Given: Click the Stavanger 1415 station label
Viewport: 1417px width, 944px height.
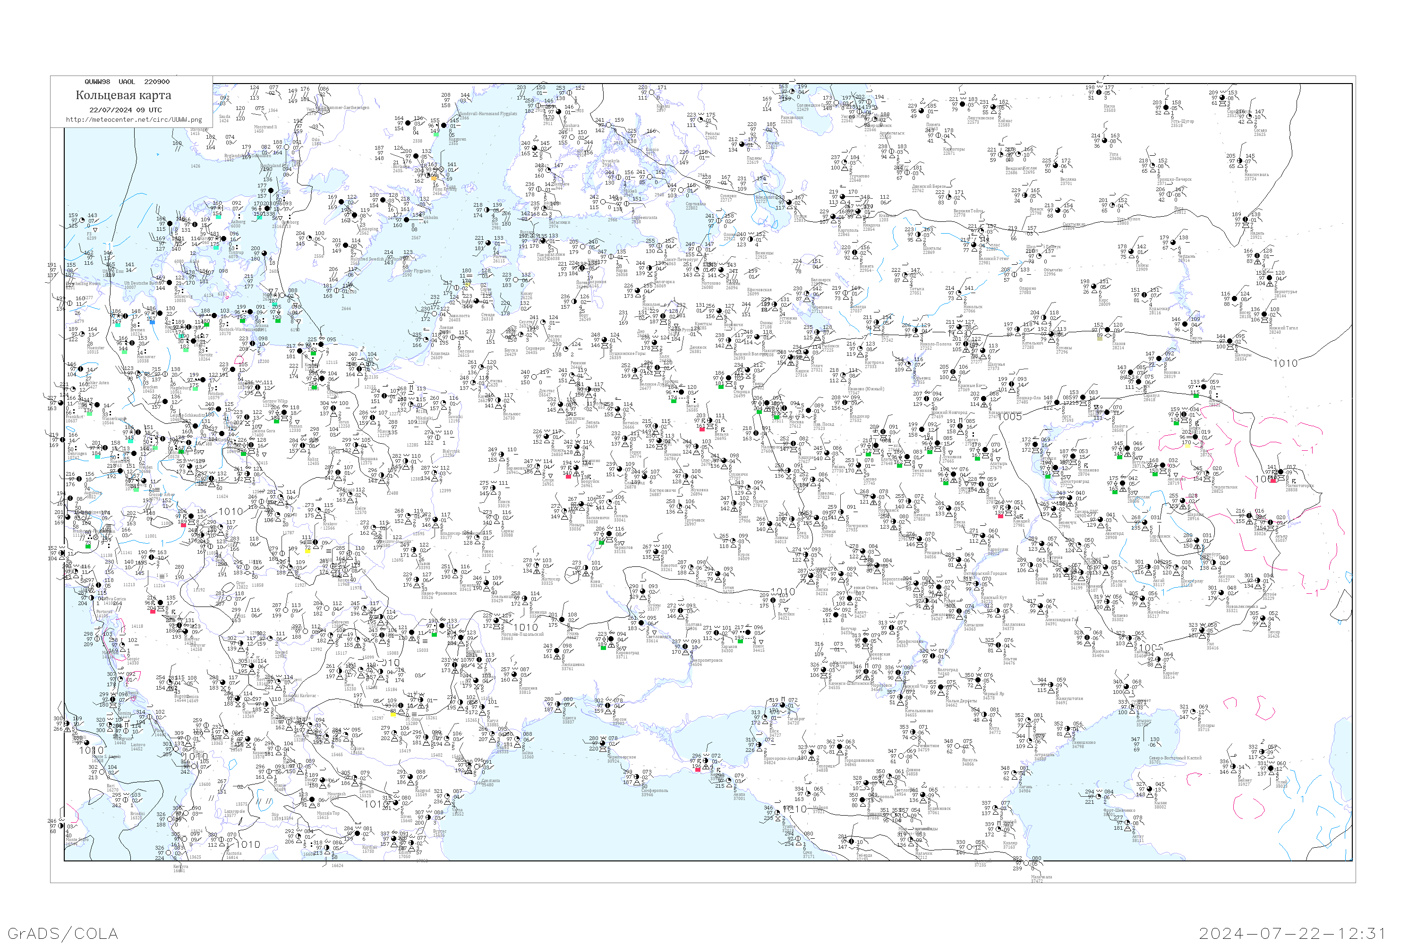Looking at the screenshot, I should (199, 131).
